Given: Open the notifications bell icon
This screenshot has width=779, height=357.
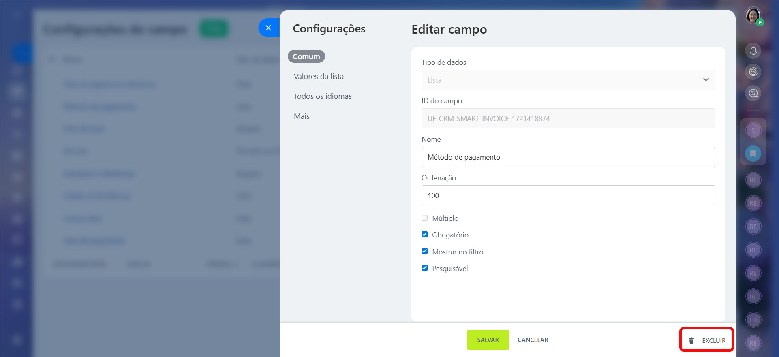Looking at the screenshot, I should (x=753, y=51).
